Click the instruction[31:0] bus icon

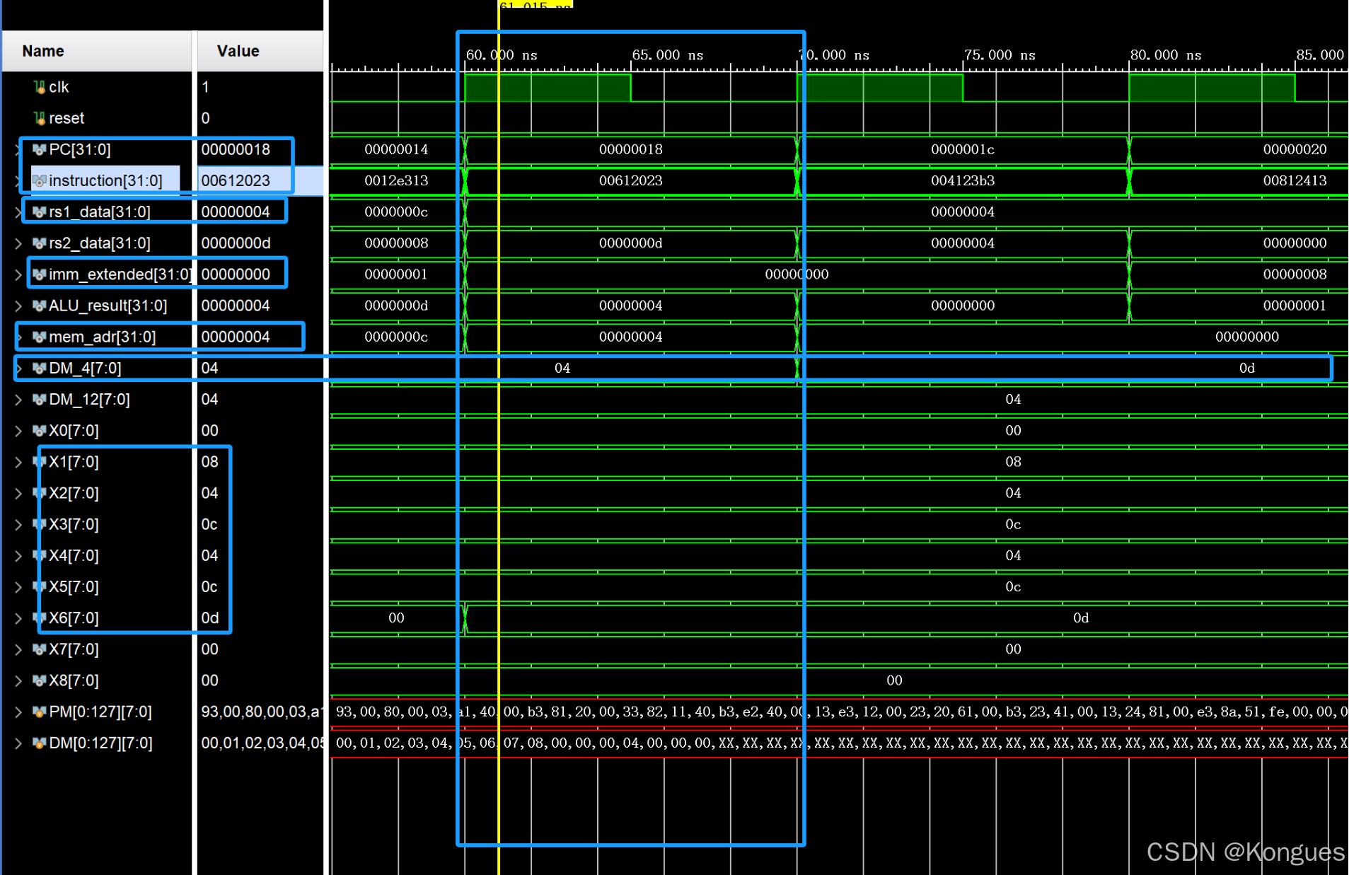(40, 181)
